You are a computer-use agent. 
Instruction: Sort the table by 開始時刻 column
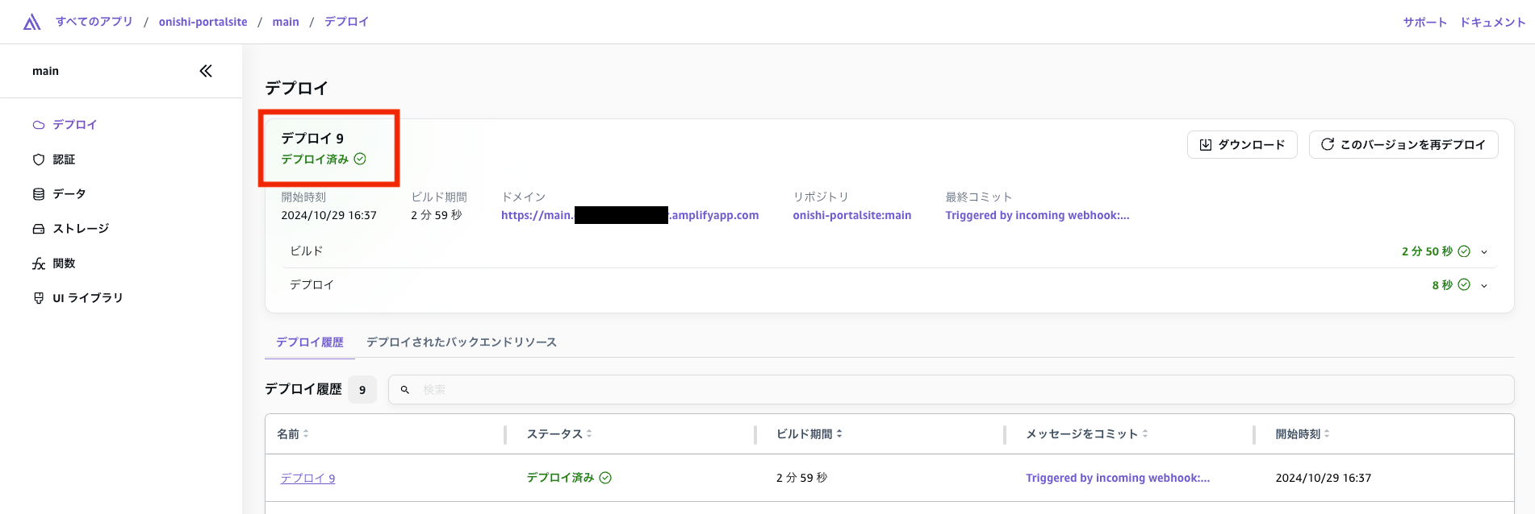click(x=1327, y=434)
